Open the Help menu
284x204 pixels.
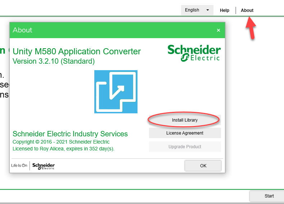[224, 10]
